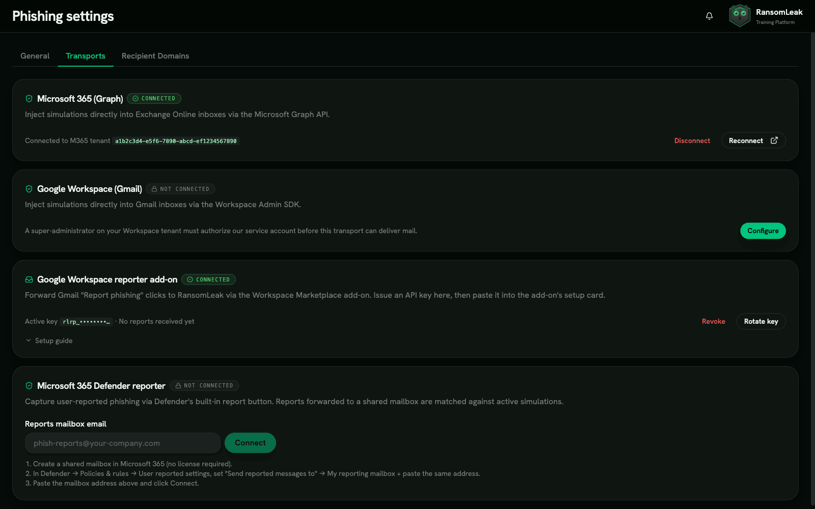This screenshot has width=815, height=509.
Task: Select the Transports tab
Action: (86, 56)
